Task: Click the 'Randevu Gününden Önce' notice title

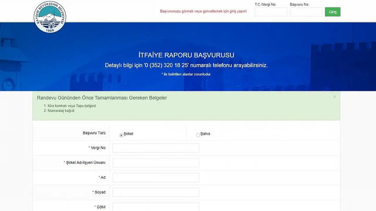Action: click(x=102, y=98)
